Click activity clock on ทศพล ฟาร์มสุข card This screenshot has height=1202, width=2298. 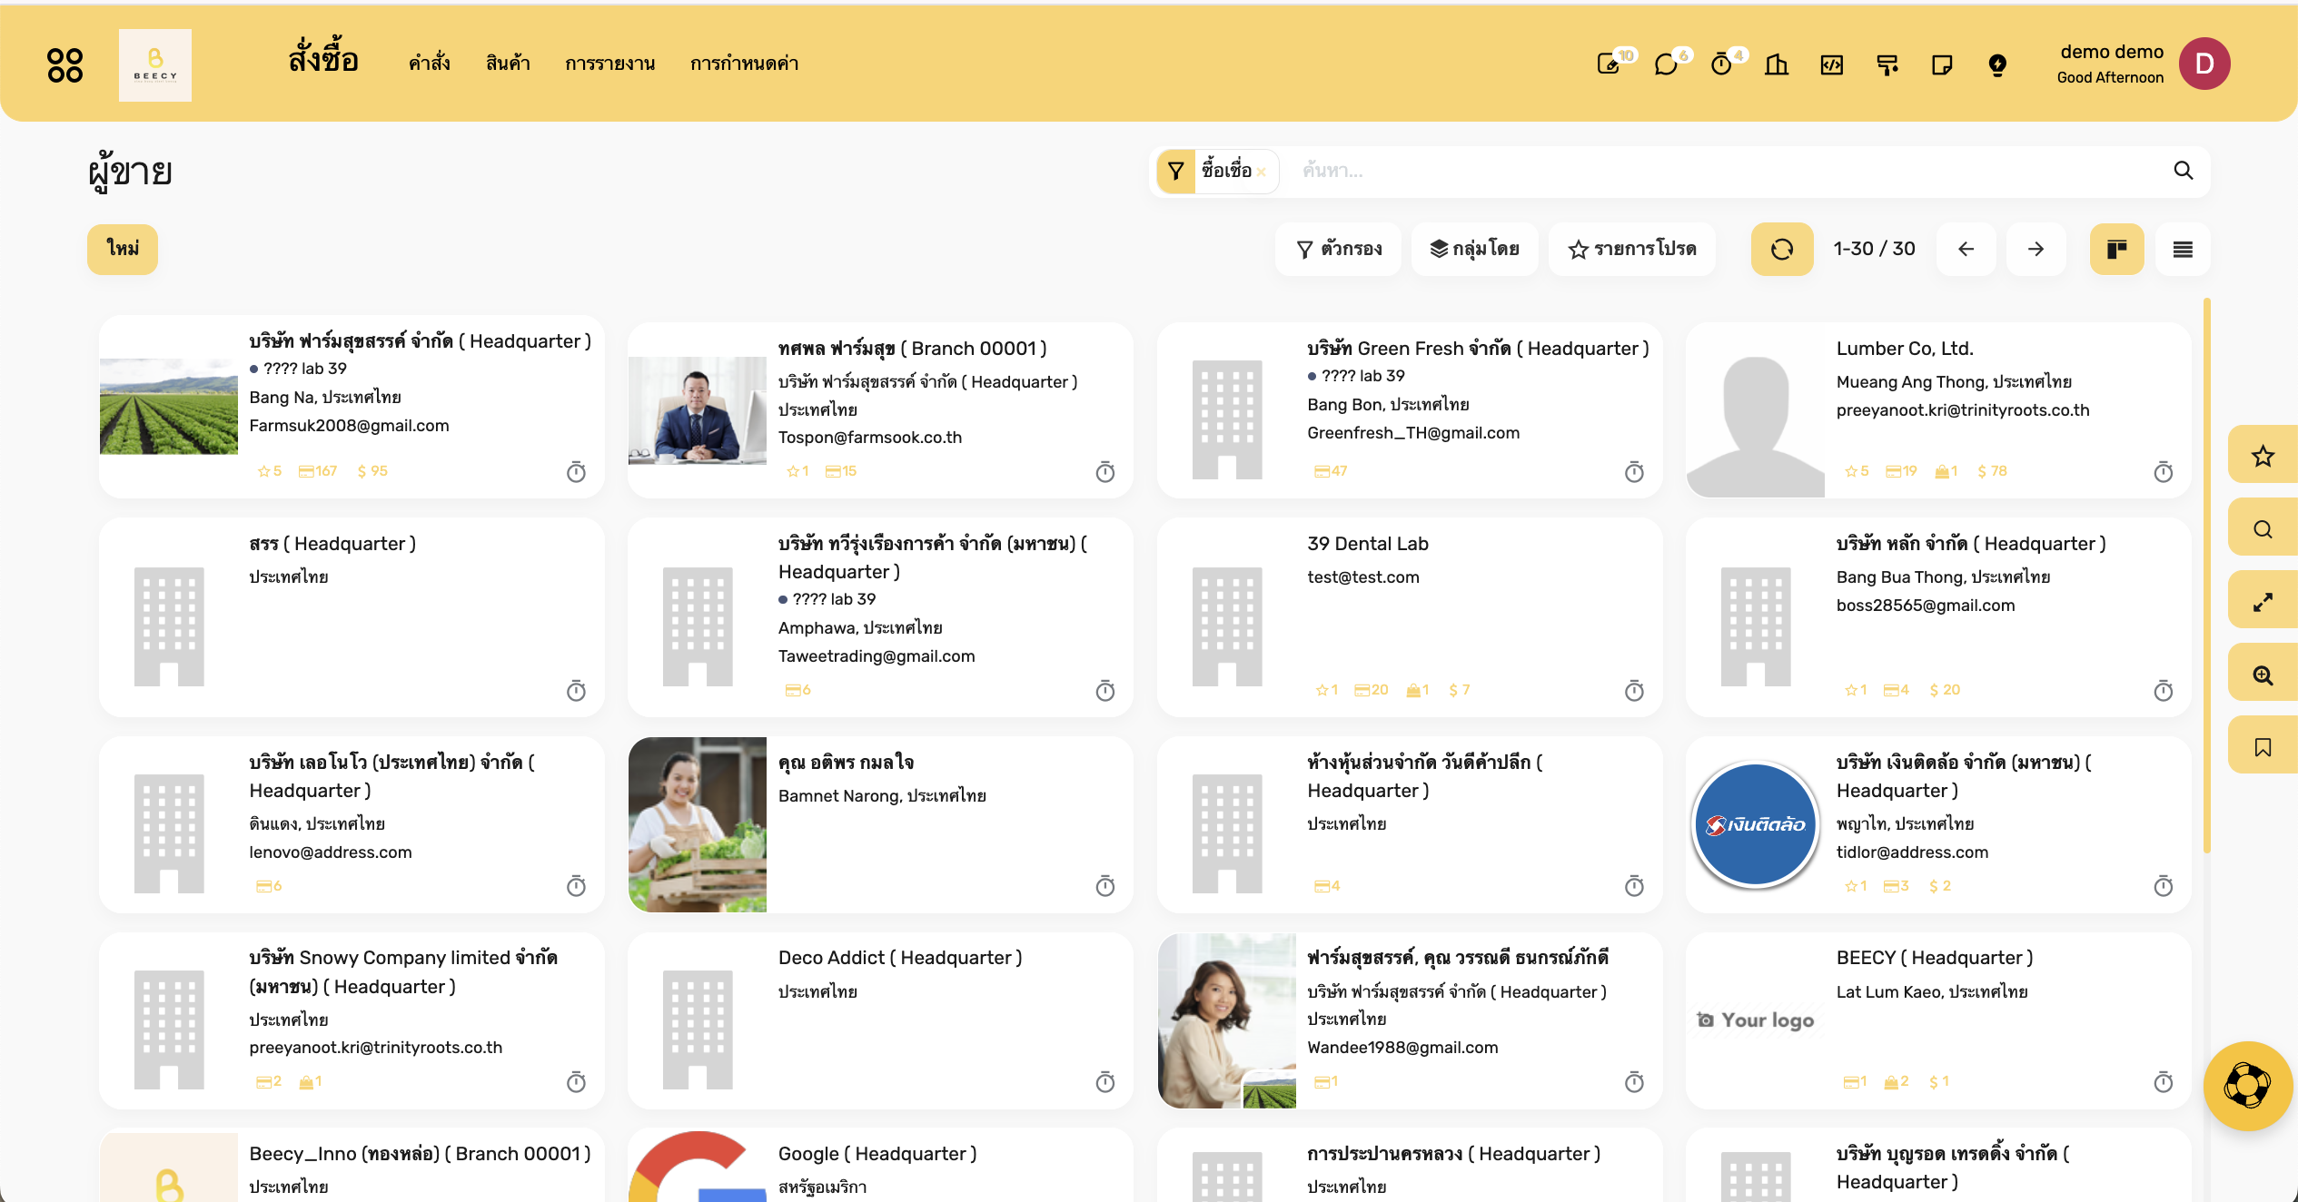1105,472
